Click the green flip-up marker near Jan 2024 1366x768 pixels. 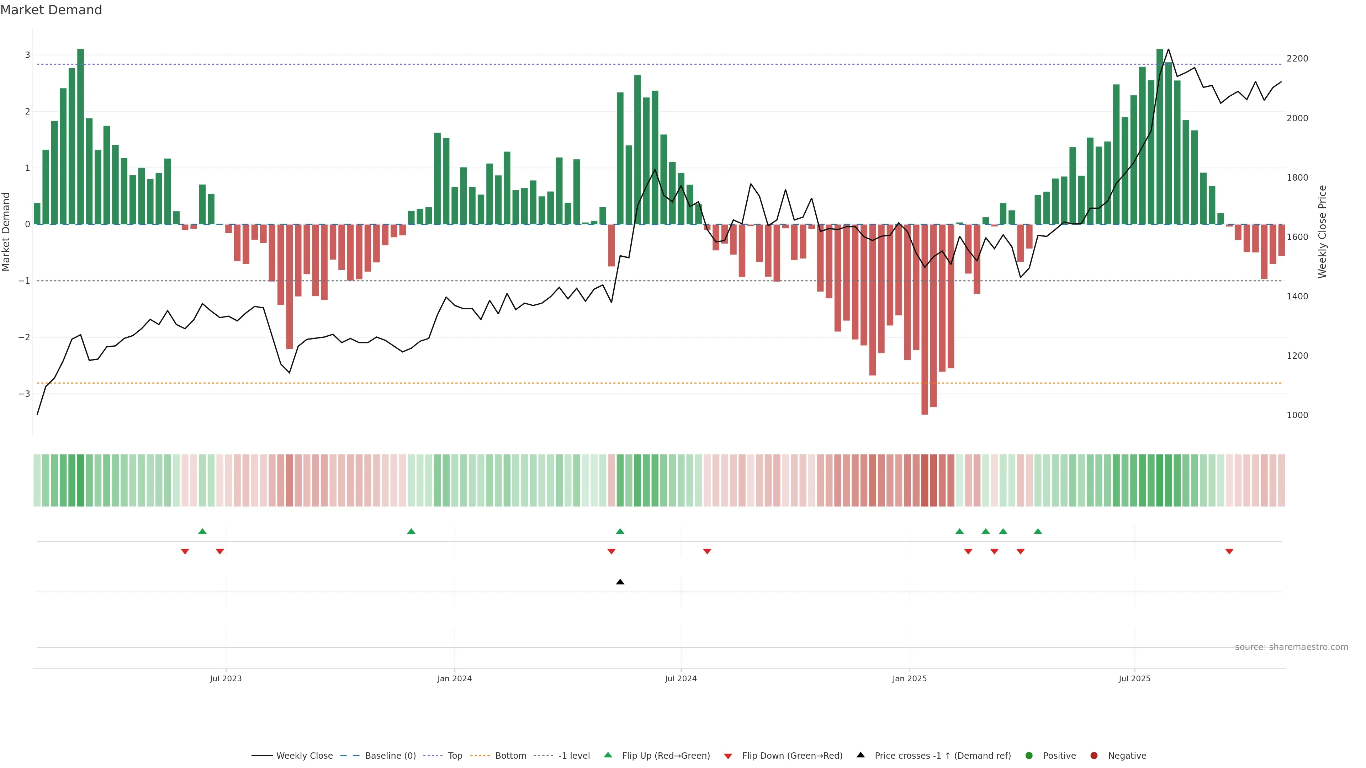click(x=411, y=531)
